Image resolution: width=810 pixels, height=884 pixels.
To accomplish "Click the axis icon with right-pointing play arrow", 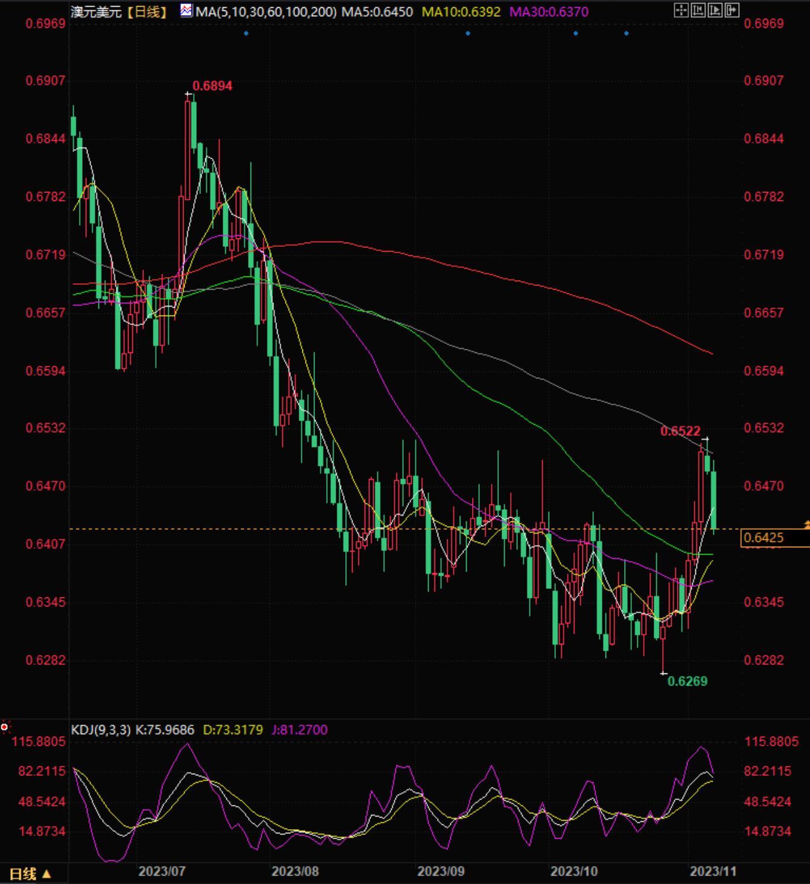I will [715, 10].
